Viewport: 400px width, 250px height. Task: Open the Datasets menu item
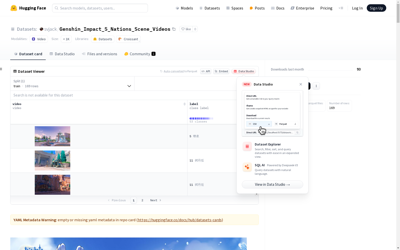click(x=209, y=8)
